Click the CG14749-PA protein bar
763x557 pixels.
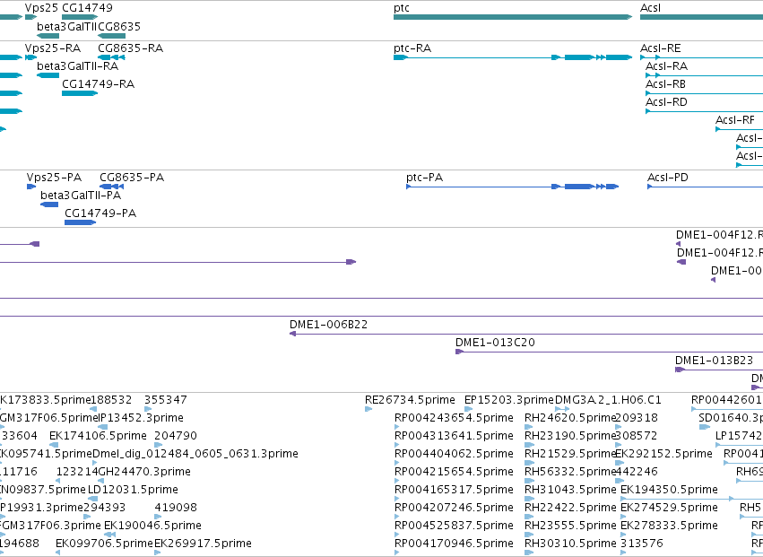pos(81,222)
